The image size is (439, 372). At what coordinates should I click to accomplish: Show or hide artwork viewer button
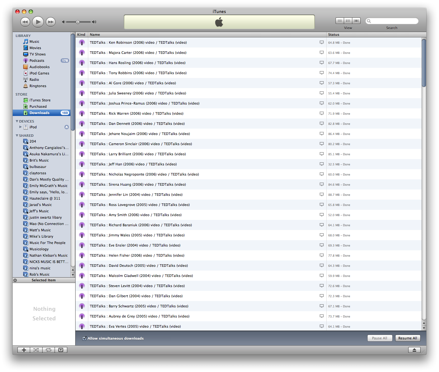(61, 350)
